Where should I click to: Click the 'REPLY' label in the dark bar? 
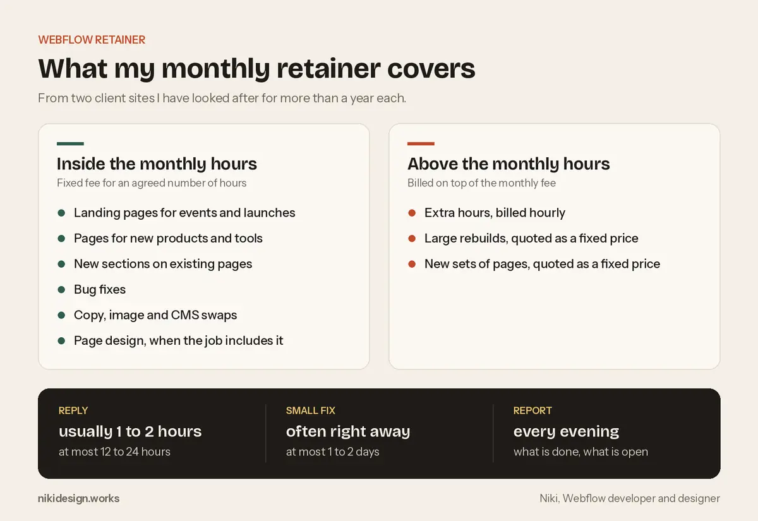[73, 410]
